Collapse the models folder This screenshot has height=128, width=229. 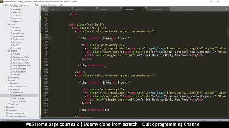tap(6, 51)
